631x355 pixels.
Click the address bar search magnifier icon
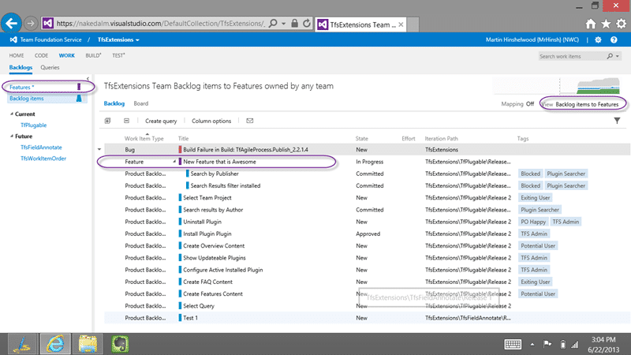click(x=273, y=24)
